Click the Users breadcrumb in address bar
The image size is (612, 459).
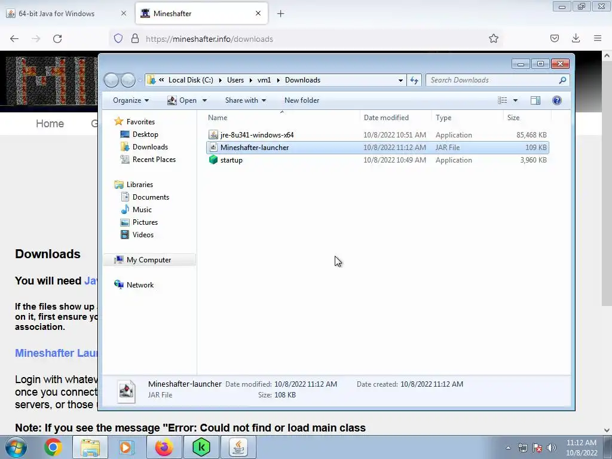tap(235, 80)
